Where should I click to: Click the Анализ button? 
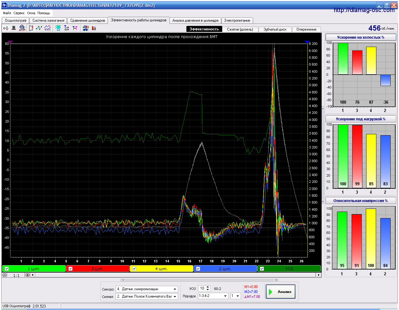[280, 292]
